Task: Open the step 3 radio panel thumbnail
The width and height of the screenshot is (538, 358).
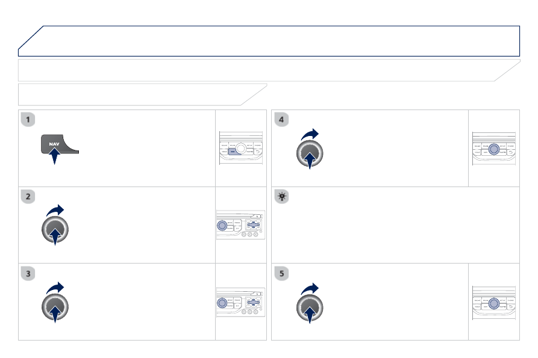Action: point(240,303)
